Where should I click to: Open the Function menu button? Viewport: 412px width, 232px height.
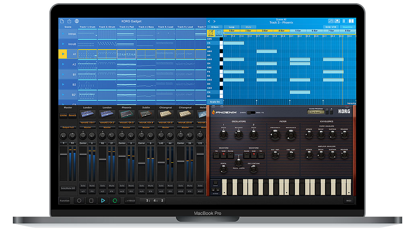tap(65, 201)
